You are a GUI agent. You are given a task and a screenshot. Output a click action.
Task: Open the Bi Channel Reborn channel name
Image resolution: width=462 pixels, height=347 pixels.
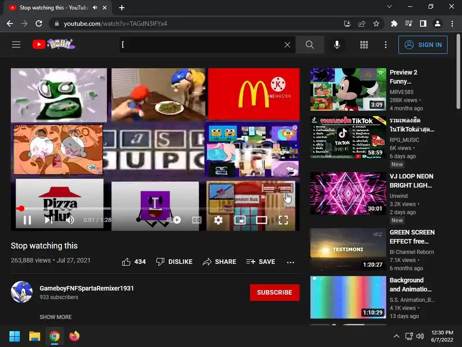point(411,252)
